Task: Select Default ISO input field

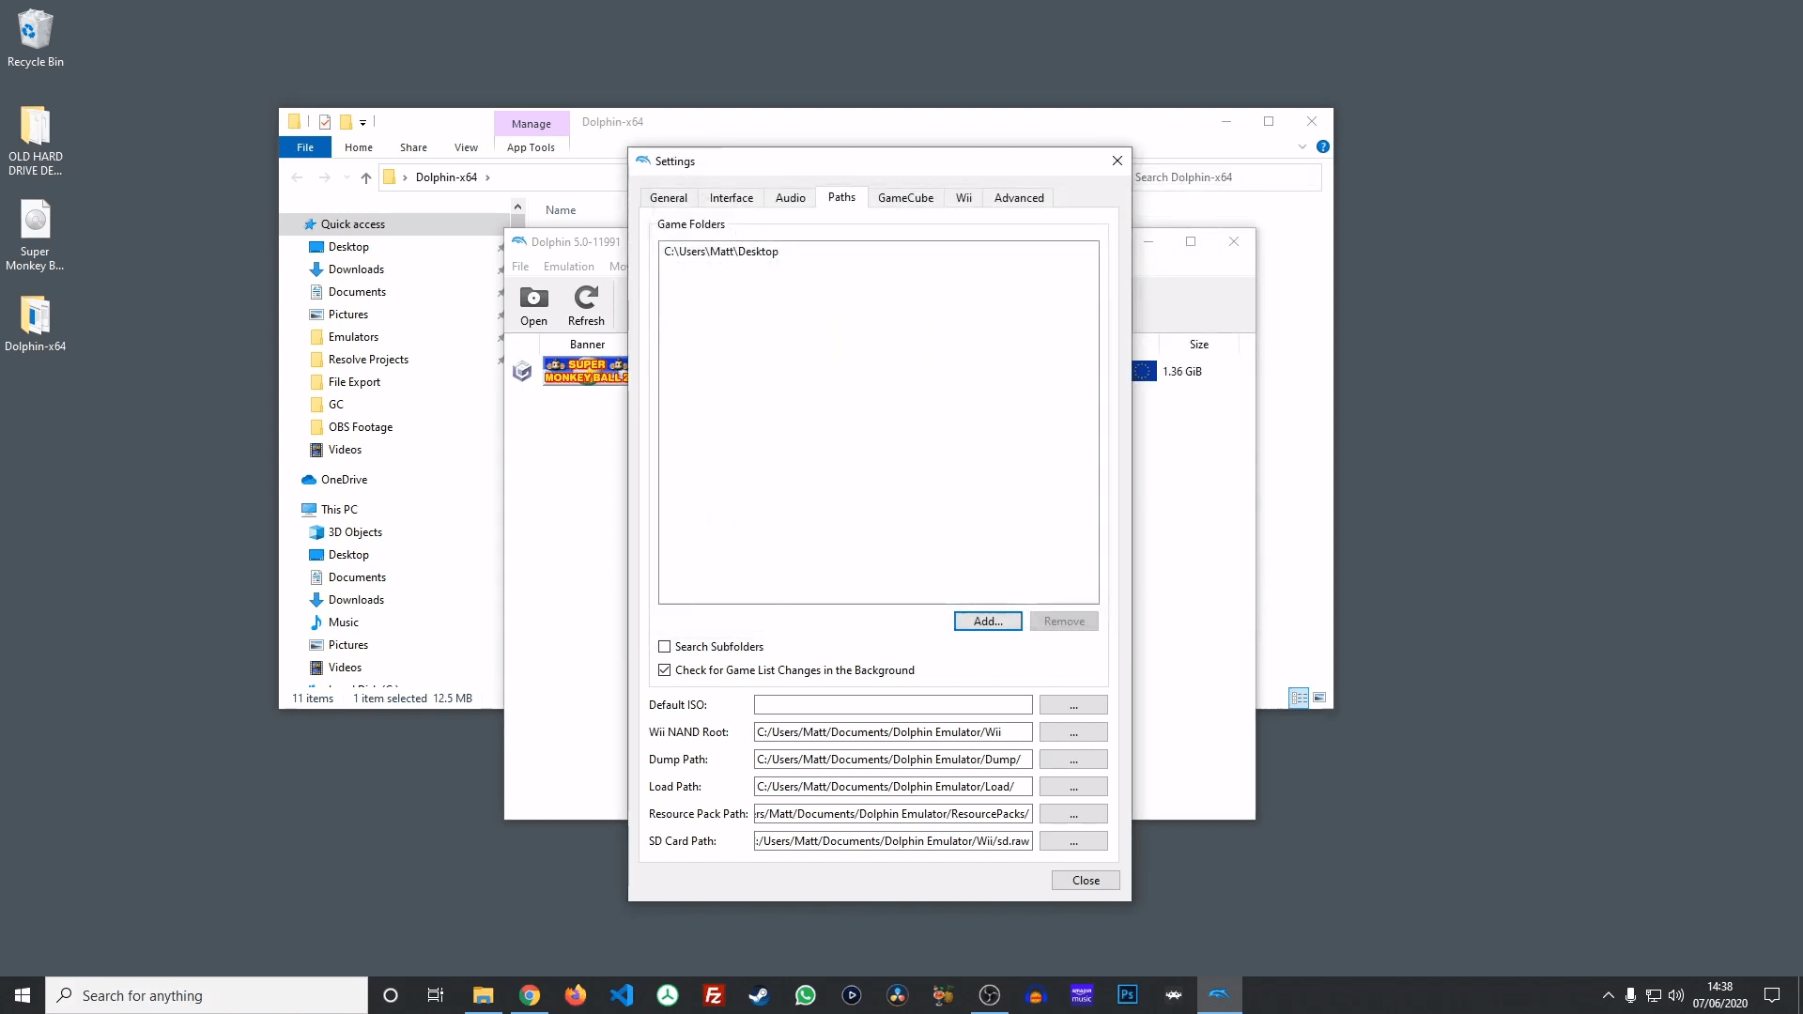Action: (893, 704)
